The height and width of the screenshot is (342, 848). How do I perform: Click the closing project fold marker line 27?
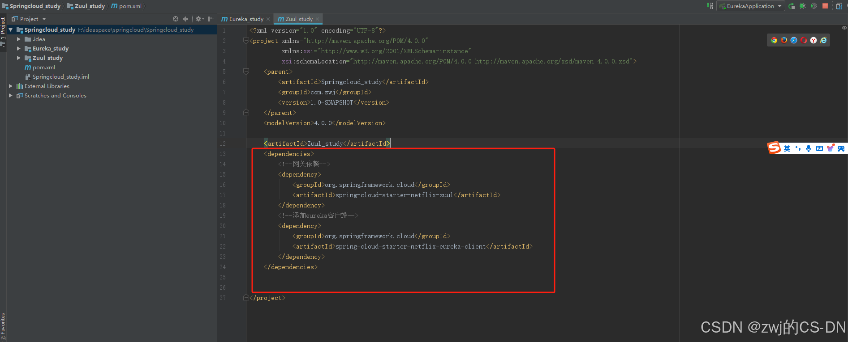[246, 298]
